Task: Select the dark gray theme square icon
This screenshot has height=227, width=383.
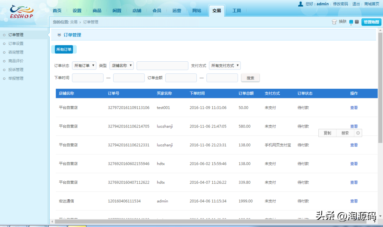Action: pyautogui.click(x=357, y=22)
